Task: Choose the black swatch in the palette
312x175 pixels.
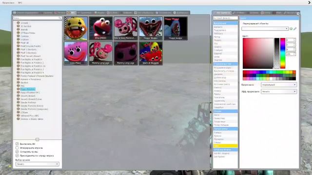Action: tap(294, 79)
